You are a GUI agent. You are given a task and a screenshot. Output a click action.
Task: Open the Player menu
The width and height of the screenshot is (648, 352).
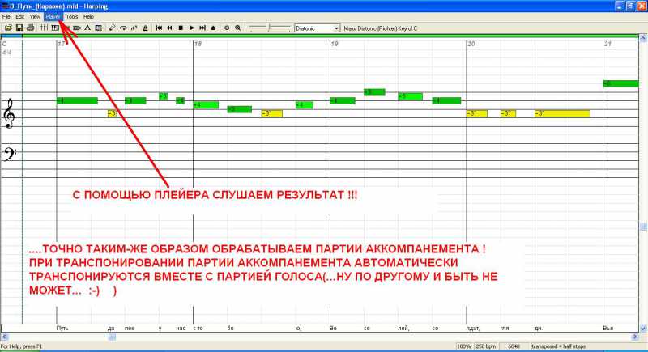coord(53,17)
